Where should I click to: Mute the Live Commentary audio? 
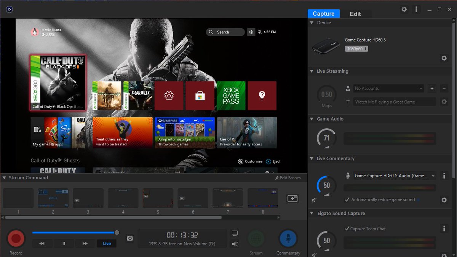tap(314, 200)
